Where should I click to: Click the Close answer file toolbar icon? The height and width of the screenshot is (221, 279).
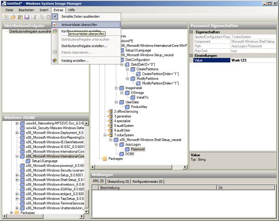click(20, 17)
